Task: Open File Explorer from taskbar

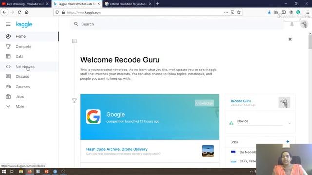Action: tap(21, 172)
